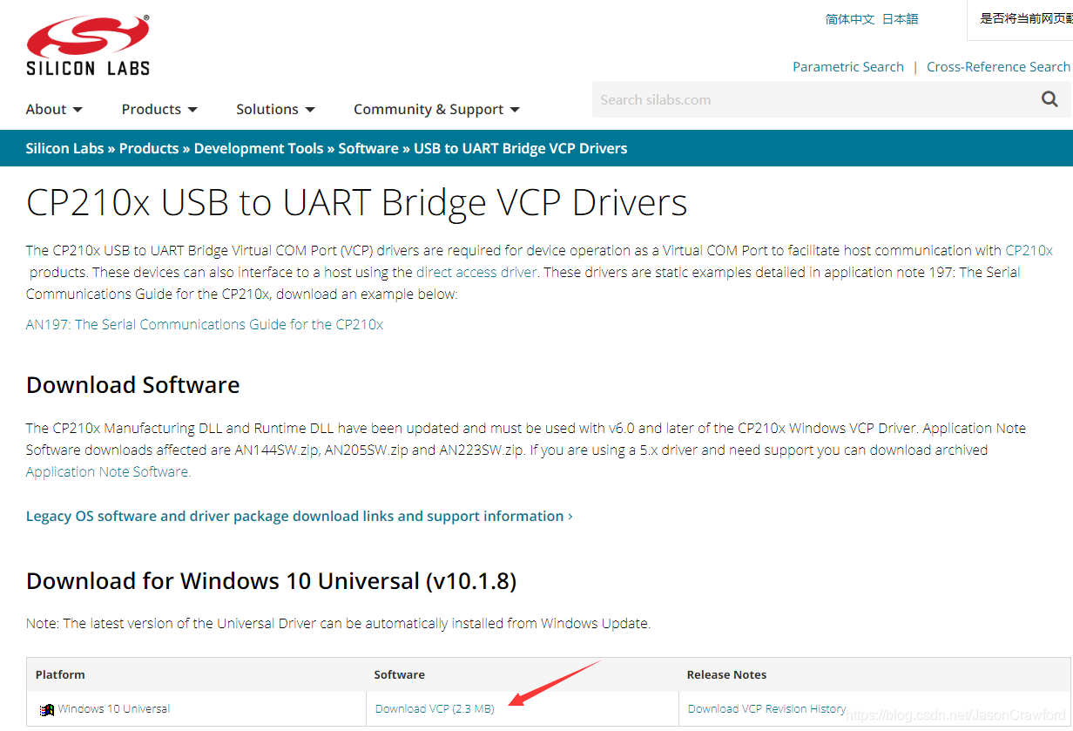This screenshot has width=1073, height=731.
Task: Click the CP210x USB to UART page title
Action: pos(357,202)
